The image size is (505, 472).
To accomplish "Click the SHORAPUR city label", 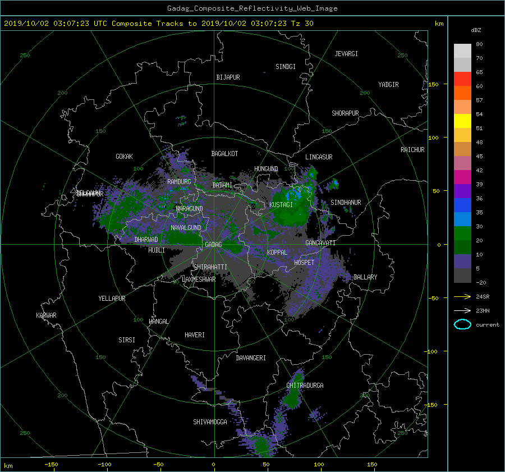I will click(345, 113).
